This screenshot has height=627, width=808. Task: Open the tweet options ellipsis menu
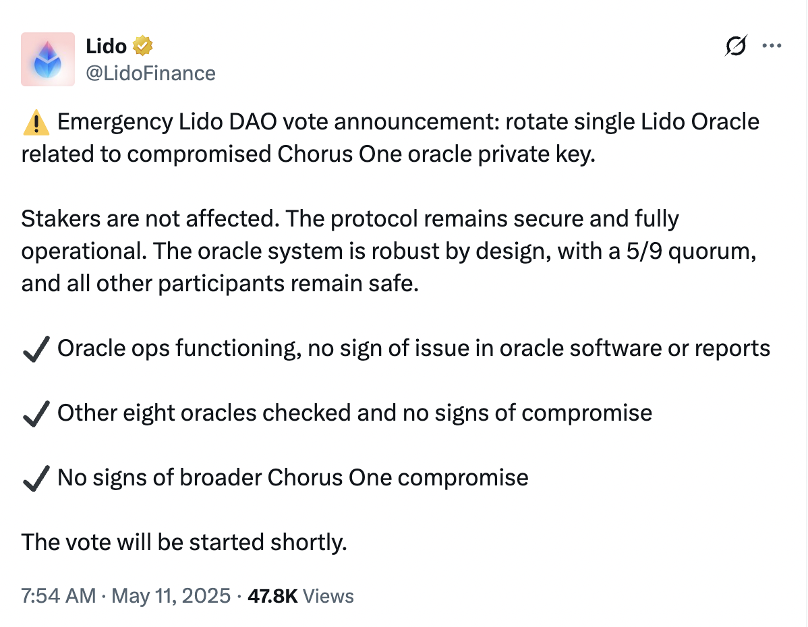[772, 45]
